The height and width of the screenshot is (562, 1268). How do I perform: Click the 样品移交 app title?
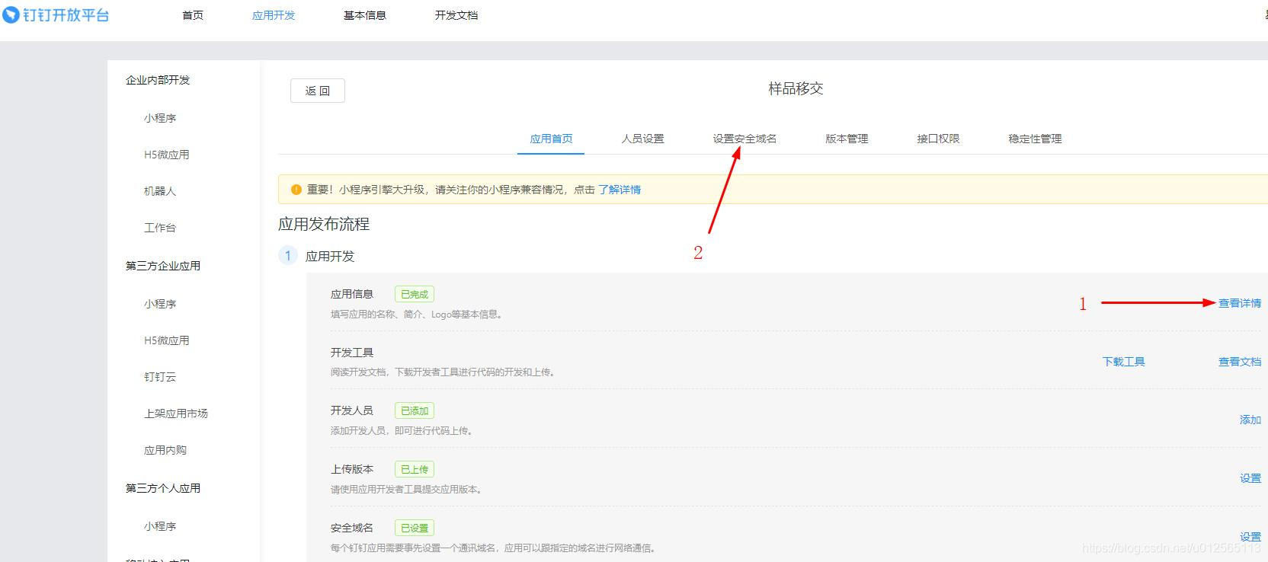(x=796, y=88)
